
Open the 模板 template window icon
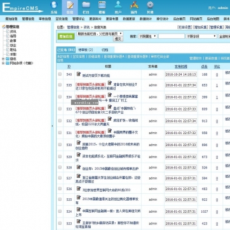(102, 4)
